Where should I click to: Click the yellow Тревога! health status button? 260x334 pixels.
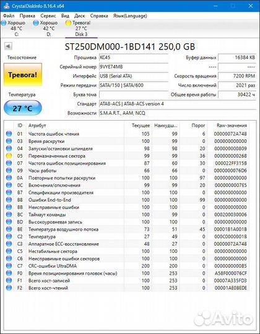click(23, 75)
